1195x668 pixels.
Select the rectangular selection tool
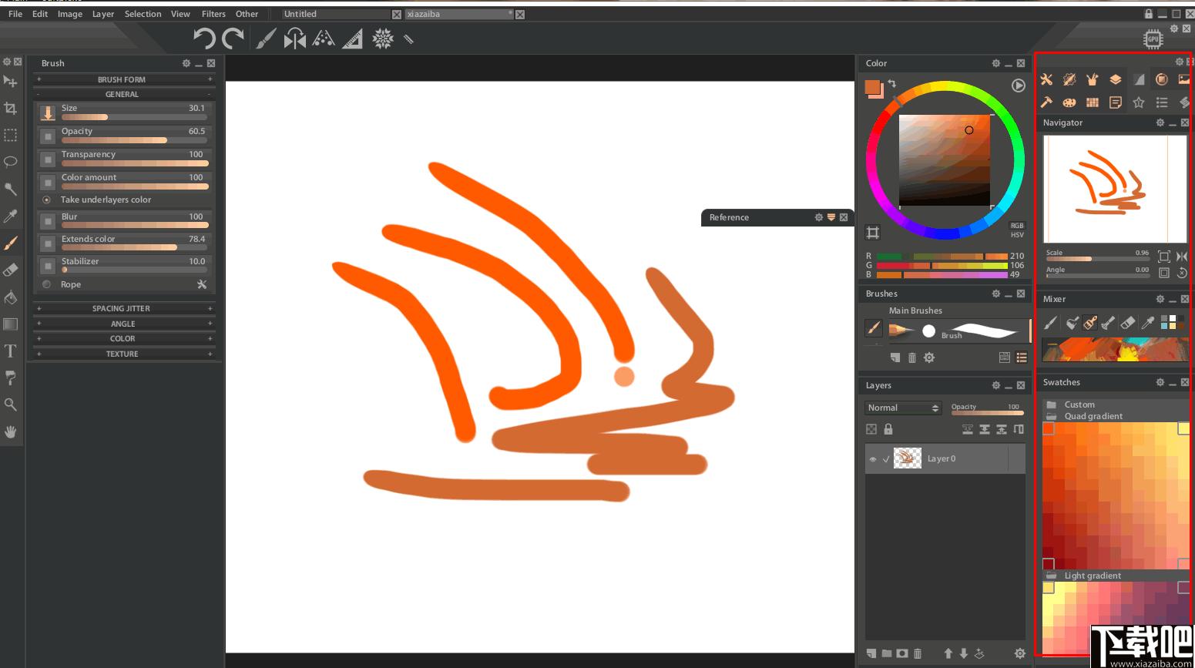[11, 135]
